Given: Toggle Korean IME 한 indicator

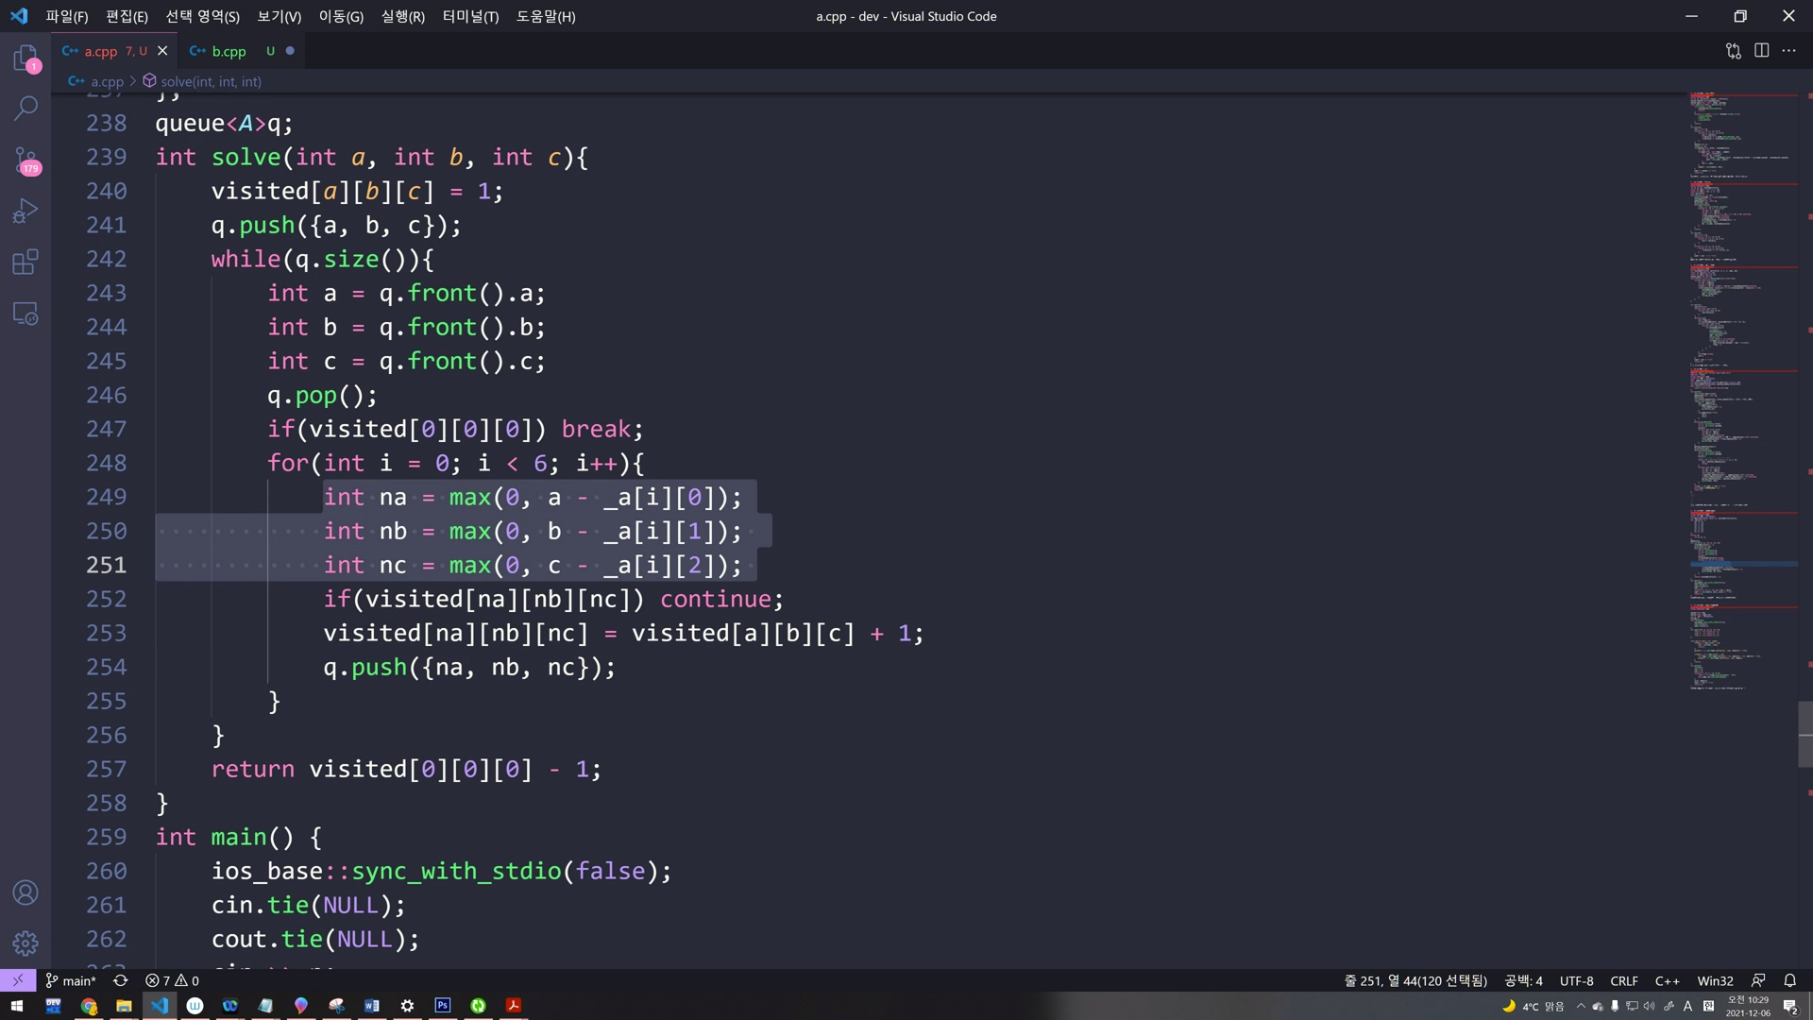Looking at the screenshot, I should click(1708, 1006).
